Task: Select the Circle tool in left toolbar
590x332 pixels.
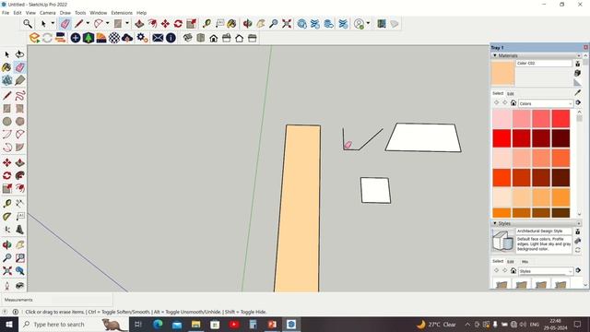Action: (6, 121)
